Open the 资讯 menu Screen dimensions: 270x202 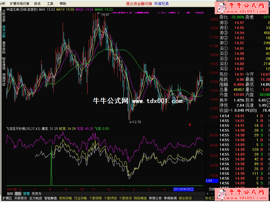(37, 4)
